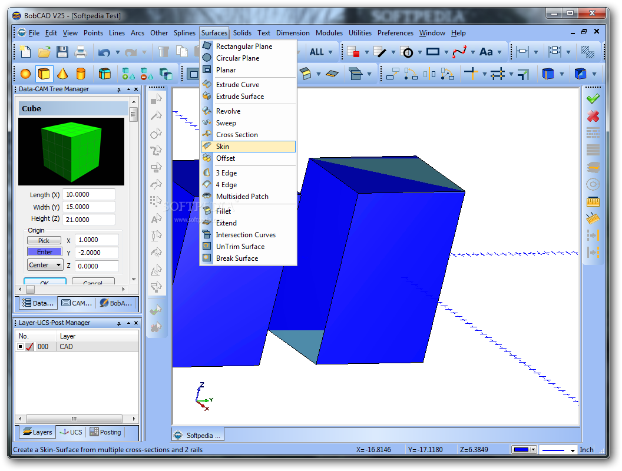
Task: Click the rotate entities icon
Action: [x=411, y=74]
